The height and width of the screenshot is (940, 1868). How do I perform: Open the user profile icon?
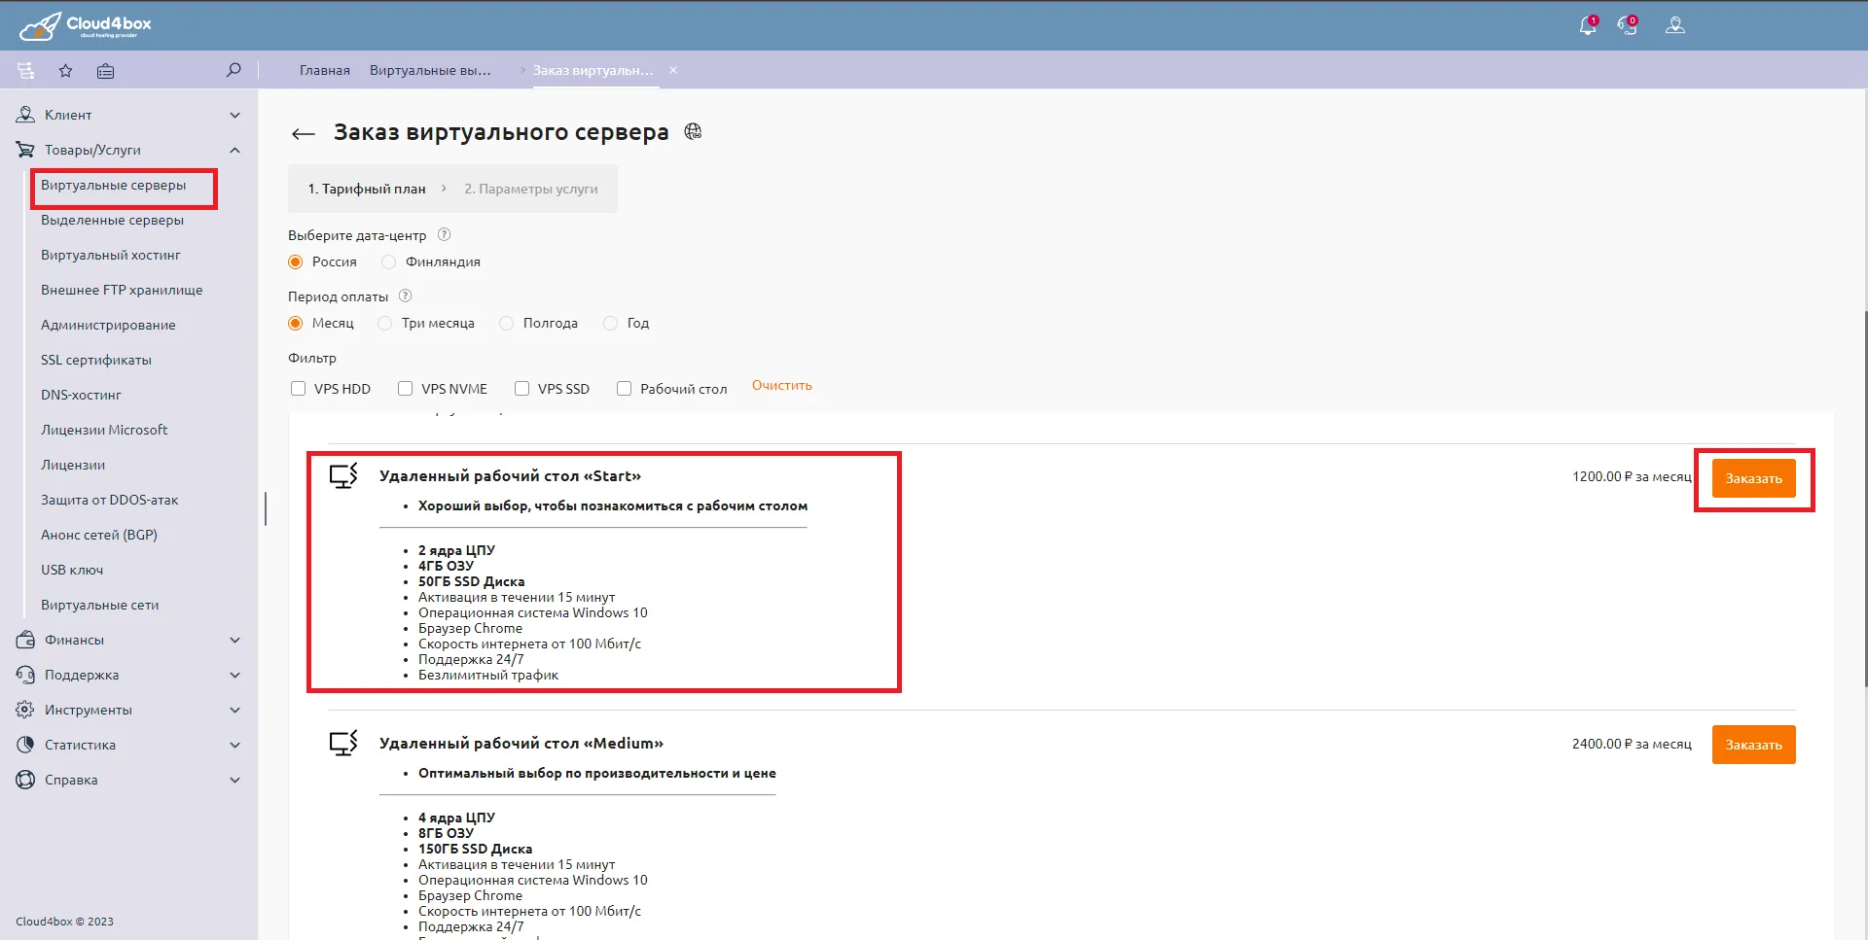(x=1674, y=26)
